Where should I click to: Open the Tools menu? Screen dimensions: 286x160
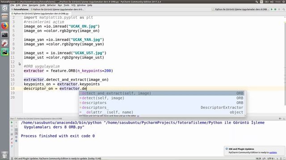click(x=67, y=5)
